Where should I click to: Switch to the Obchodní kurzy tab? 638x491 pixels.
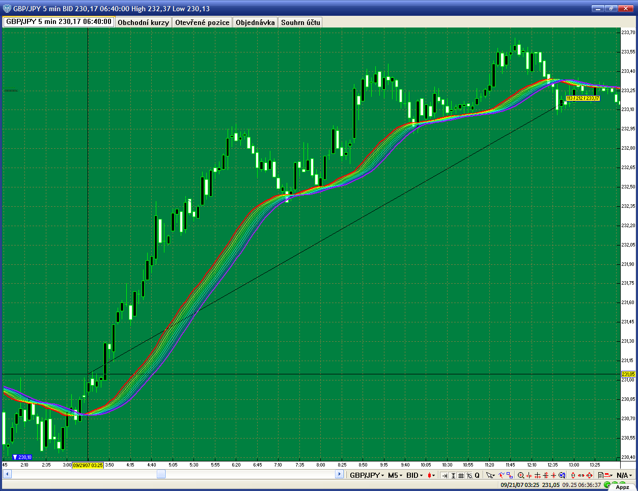[143, 22]
